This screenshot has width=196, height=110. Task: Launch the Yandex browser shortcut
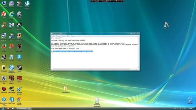point(4,15)
